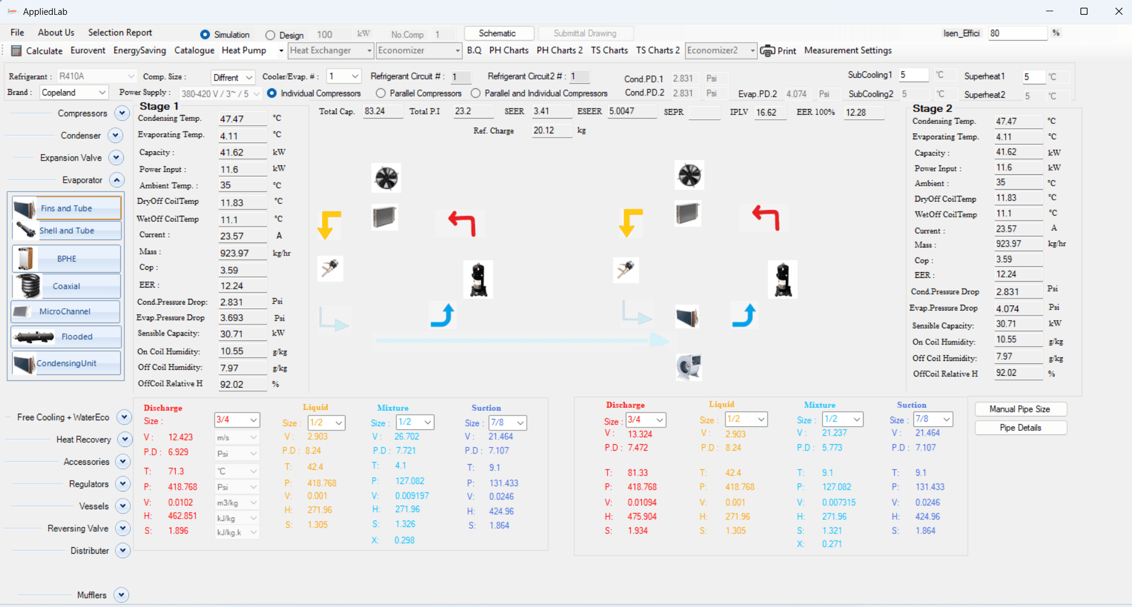Click the Stage 1 condenser fan icon
The height and width of the screenshot is (607, 1132).
coord(386,178)
